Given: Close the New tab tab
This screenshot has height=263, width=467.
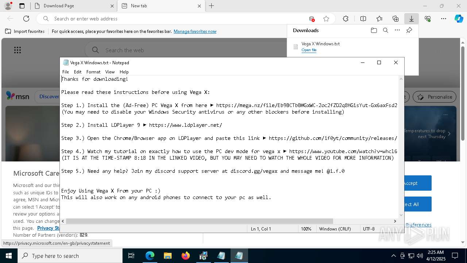Looking at the screenshot, I should [x=199, y=6].
